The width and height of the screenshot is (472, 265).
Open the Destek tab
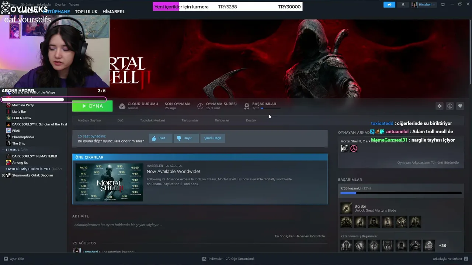[x=251, y=120]
